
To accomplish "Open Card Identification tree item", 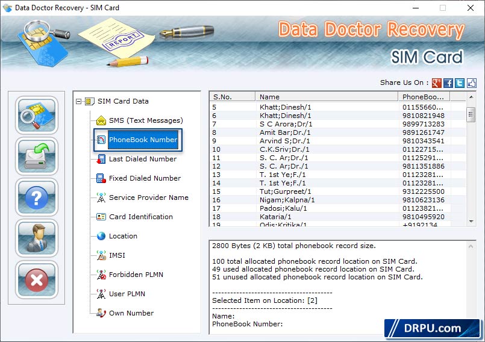I will click(140, 217).
